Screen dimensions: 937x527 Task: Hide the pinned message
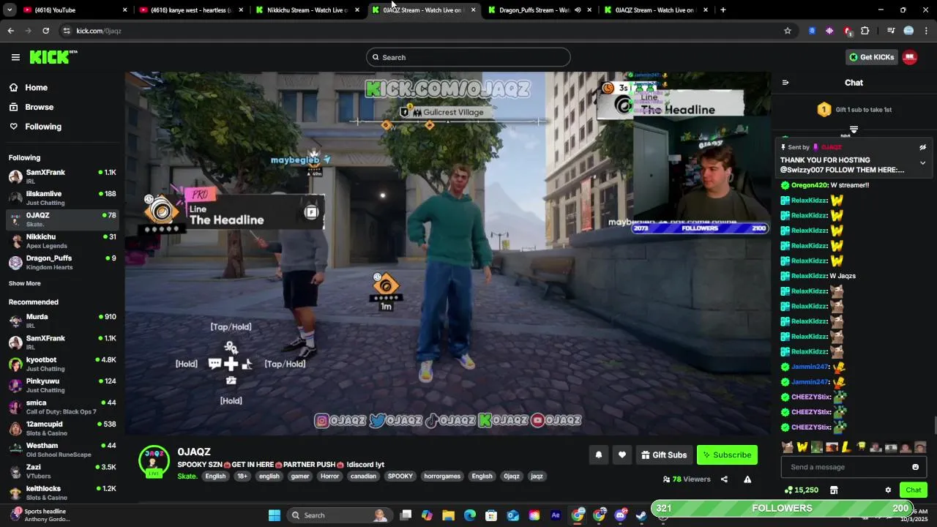922,147
